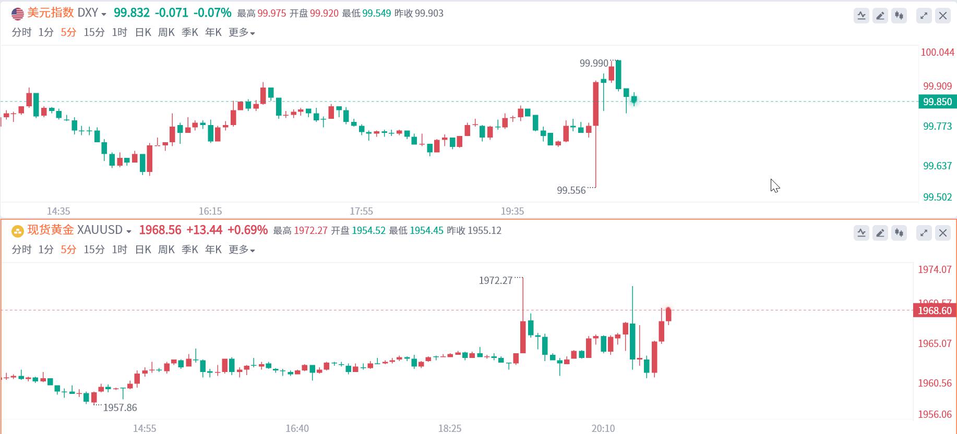Open indicator settings for the DXY chart

click(862, 16)
